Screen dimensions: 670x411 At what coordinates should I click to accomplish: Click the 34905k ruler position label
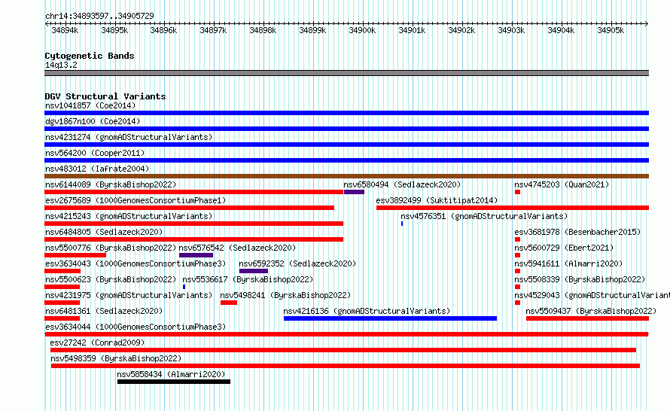point(611,30)
